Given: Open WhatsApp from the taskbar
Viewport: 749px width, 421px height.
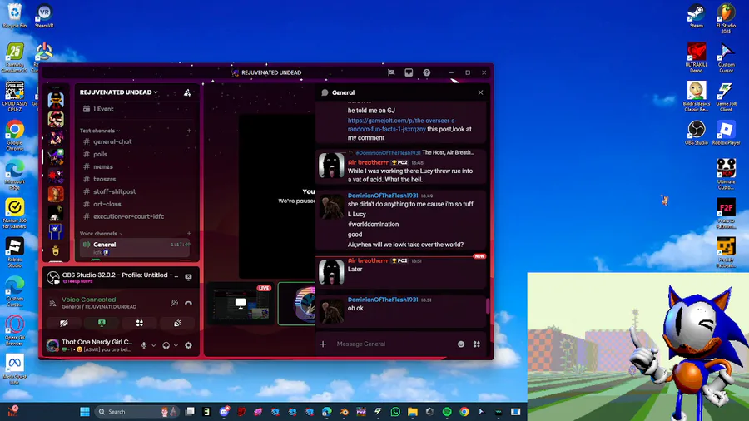Looking at the screenshot, I should [x=395, y=412].
